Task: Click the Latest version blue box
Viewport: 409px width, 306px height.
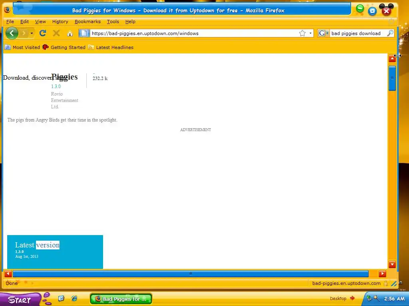Action: [55, 252]
